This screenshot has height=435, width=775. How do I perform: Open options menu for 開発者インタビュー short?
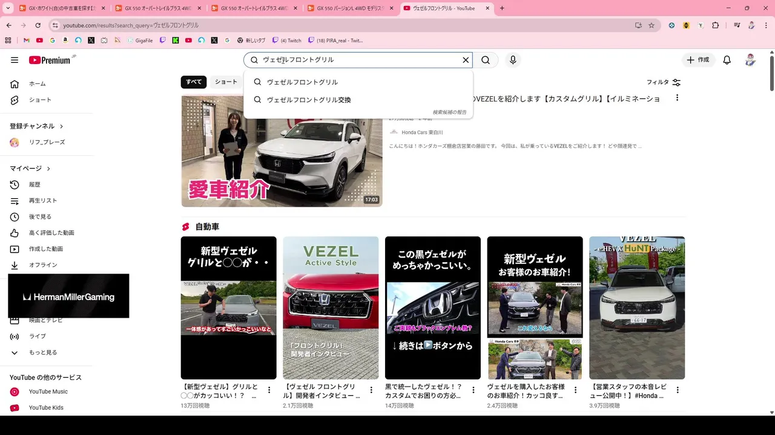(x=371, y=390)
